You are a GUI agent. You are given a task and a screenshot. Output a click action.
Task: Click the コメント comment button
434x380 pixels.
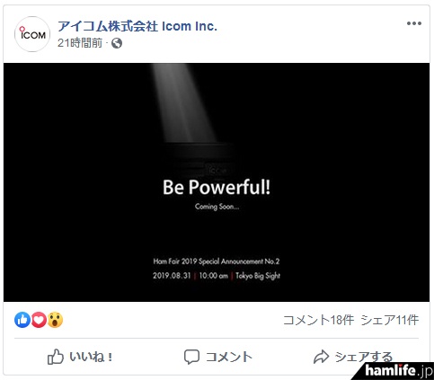pos(218,357)
